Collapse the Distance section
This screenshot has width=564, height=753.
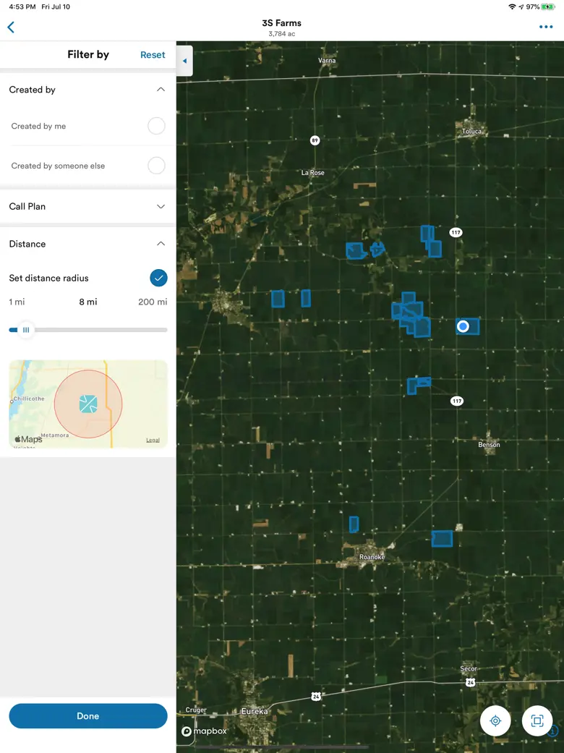pyautogui.click(x=161, y=244)
